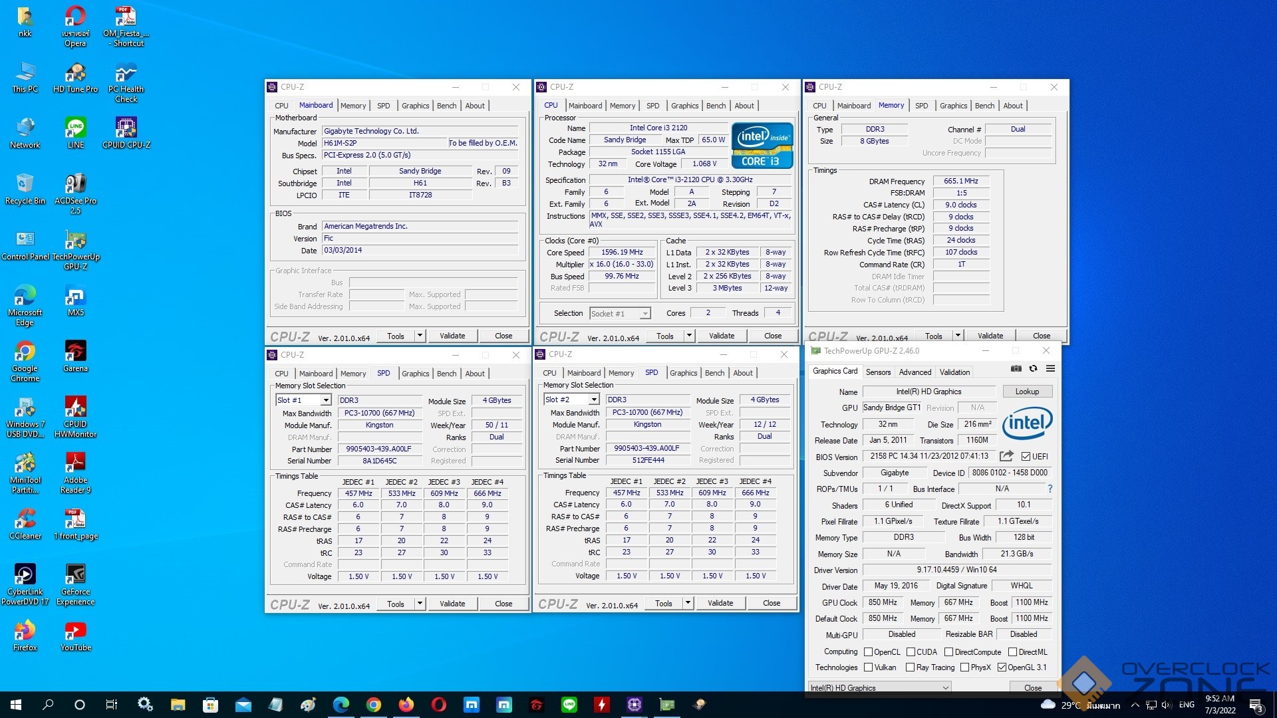The width and height of the screenshot is (1277, 718).
Task: Open the Bench tab in Mainboard CPU-Z window
Action: (x=446, y=106)
